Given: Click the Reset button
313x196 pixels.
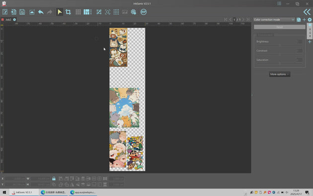Looking at the screenshot, I should pyautogui.click(x=279, y=27).
